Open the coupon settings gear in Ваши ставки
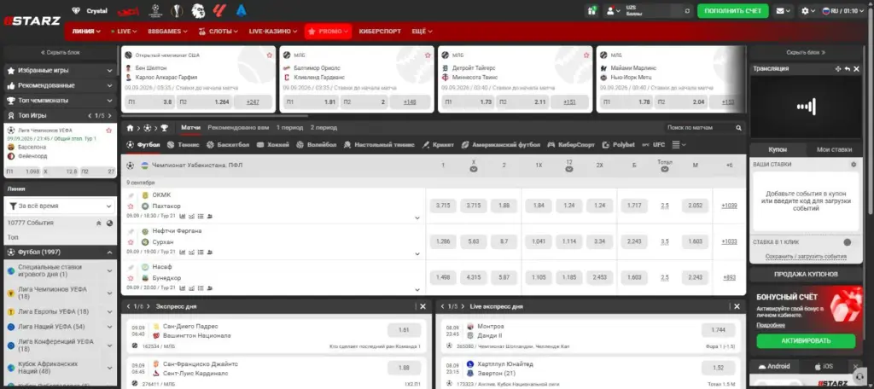This screenshot has width=874, height=389. point(854,165)
